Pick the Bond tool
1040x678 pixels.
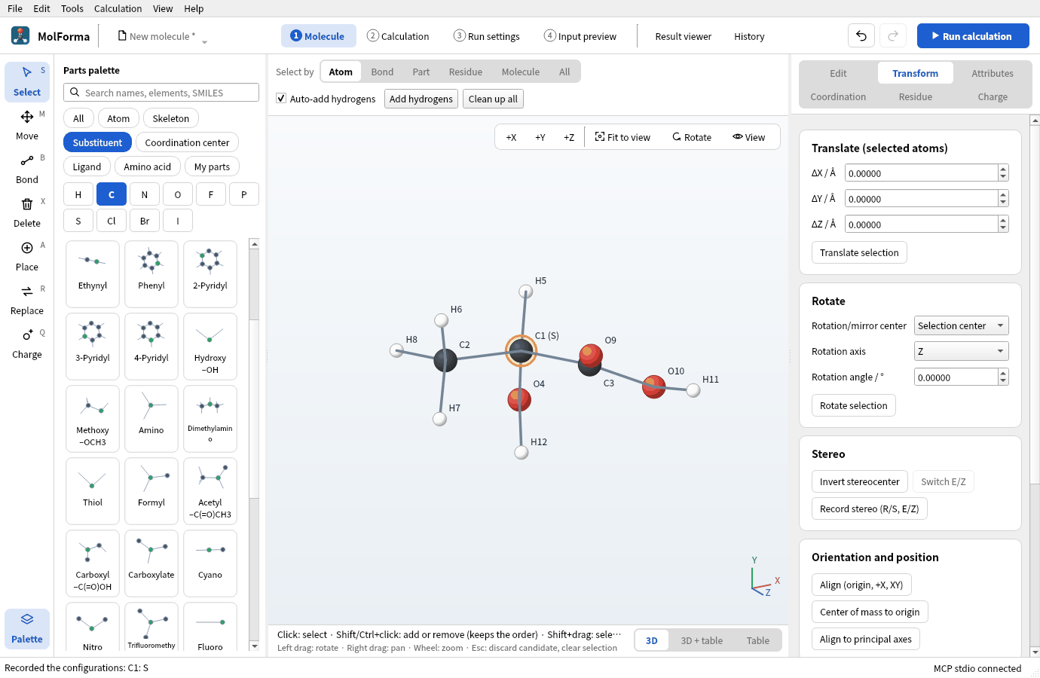point(27,169)
